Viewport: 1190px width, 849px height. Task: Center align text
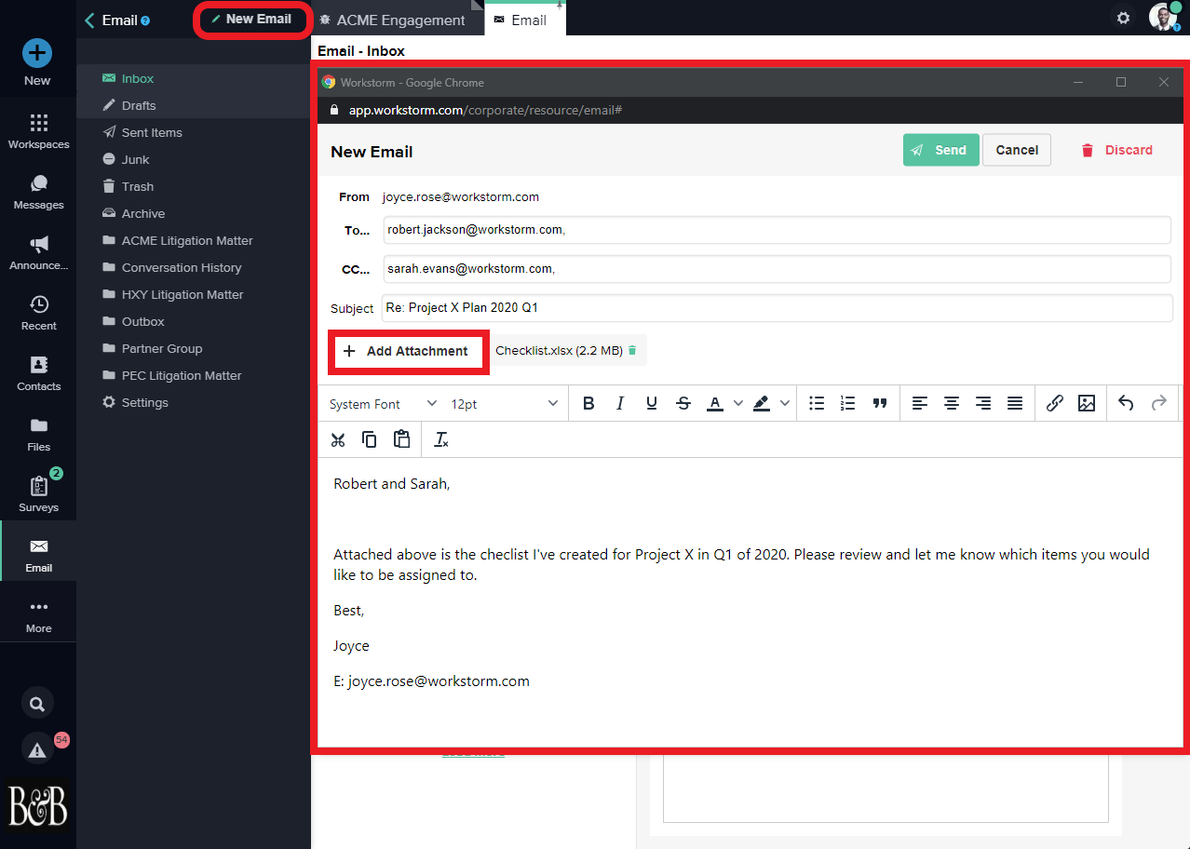click(952, 403)
